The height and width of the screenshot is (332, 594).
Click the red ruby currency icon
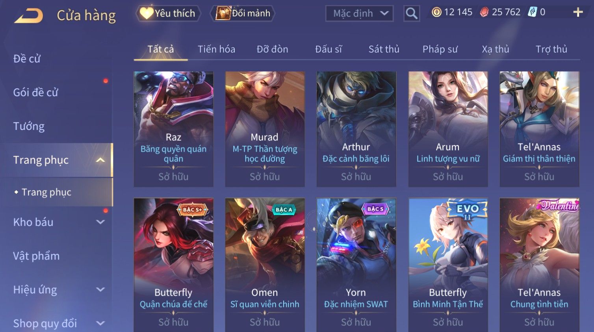click(x=484, y=12)
